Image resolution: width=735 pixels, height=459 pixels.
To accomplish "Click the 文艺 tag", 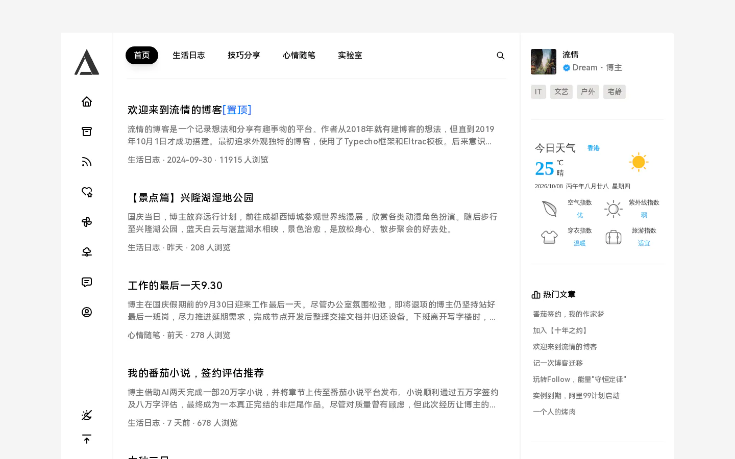I will click(561, 92).
